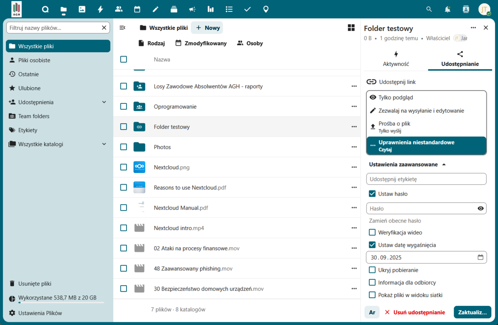
Task: Expand Udostępnienia in left sidebar
Action: [x=104, y=102]
